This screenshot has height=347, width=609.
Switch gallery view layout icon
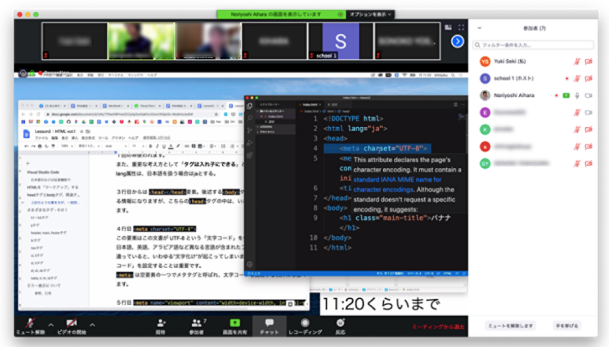449,27
